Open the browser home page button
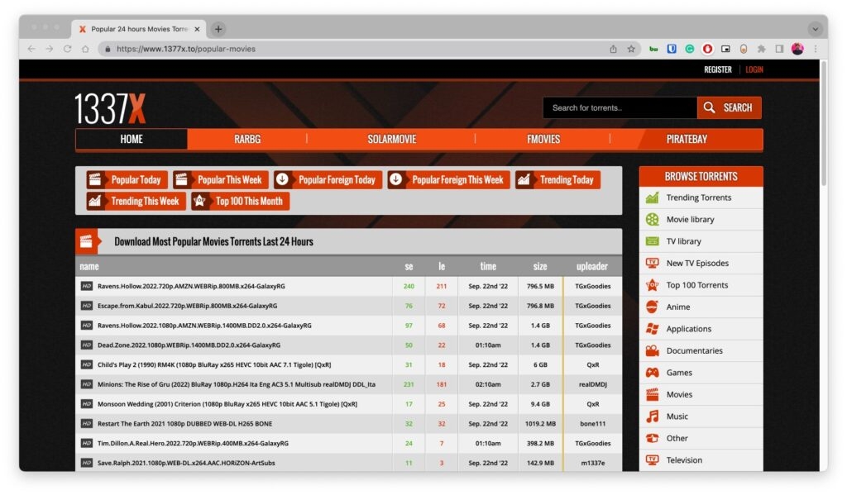This screenshot has height=495, width=847. tap(85, 49)
